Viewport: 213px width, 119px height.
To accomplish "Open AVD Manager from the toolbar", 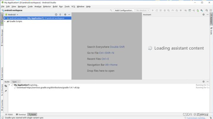I will (x=198, y=11).
